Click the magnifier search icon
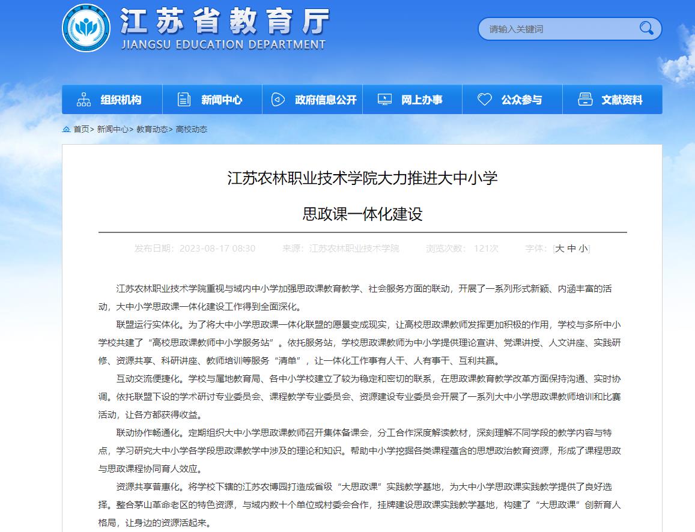695x532 pixels. point(646,28)
